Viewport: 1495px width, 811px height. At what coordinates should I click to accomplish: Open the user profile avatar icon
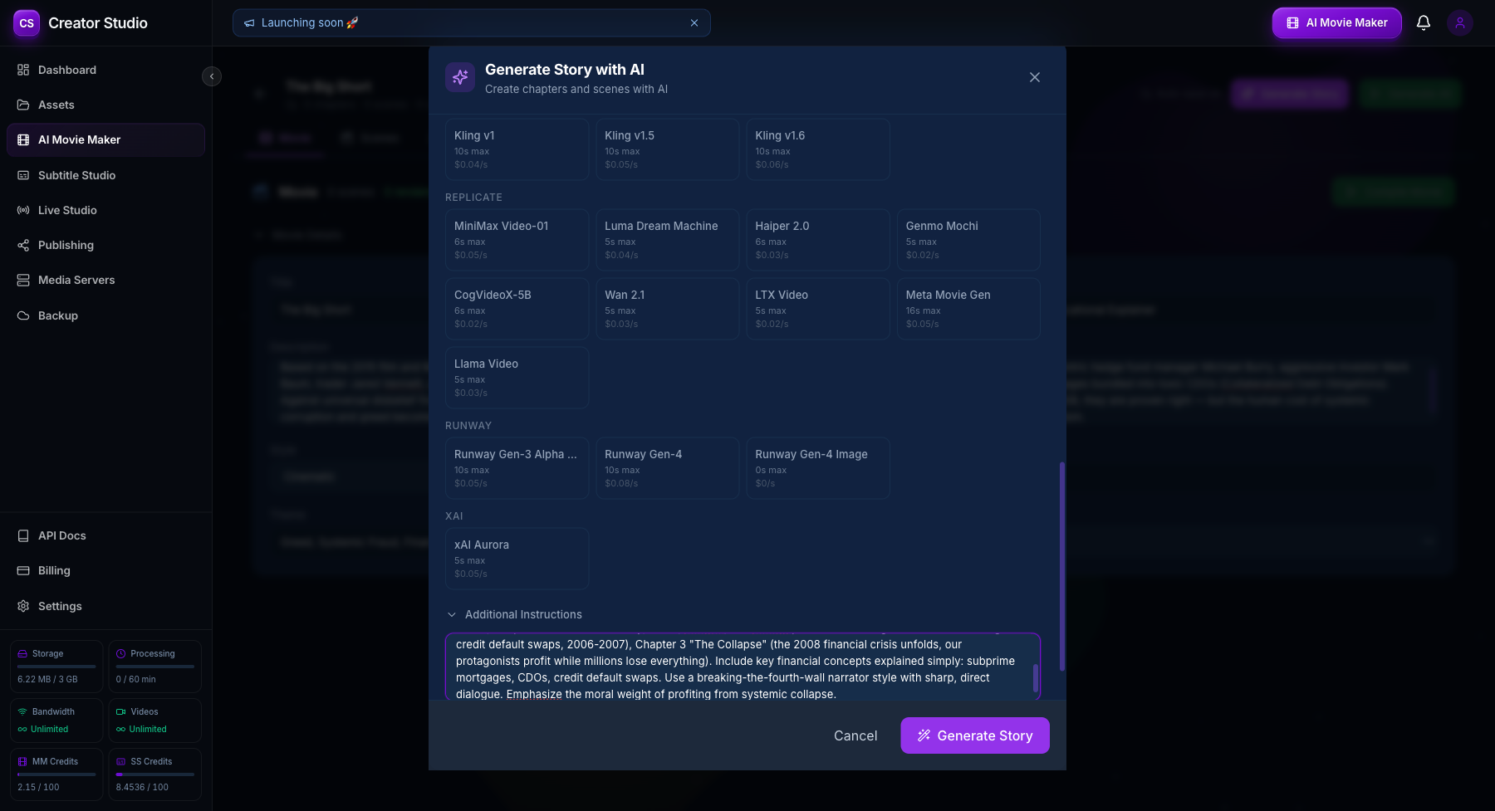coord(1460,23)
